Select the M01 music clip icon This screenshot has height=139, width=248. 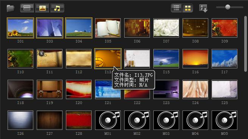click(108, 120)
